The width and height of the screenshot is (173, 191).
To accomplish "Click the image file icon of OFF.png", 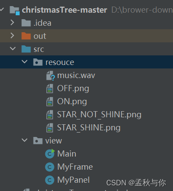I will (x=50, y=89).
